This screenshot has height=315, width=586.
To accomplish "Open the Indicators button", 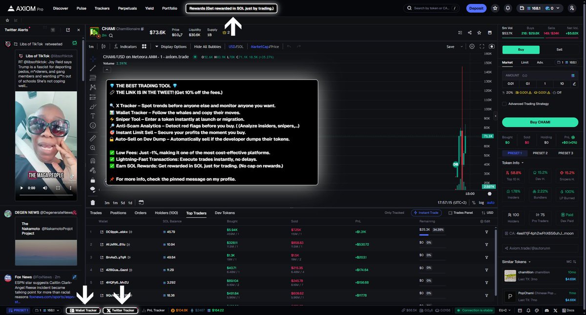I will click(x=125, y=47).
